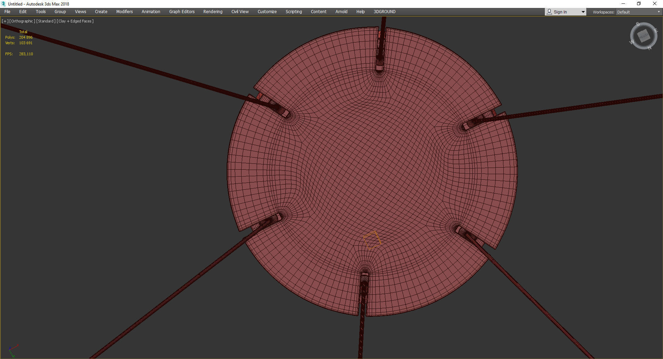Image resolution: width=663 pixels, height=359 pixels.
Task: Open the Clay + Edged Faces shading menu
Action: [75, 21]
